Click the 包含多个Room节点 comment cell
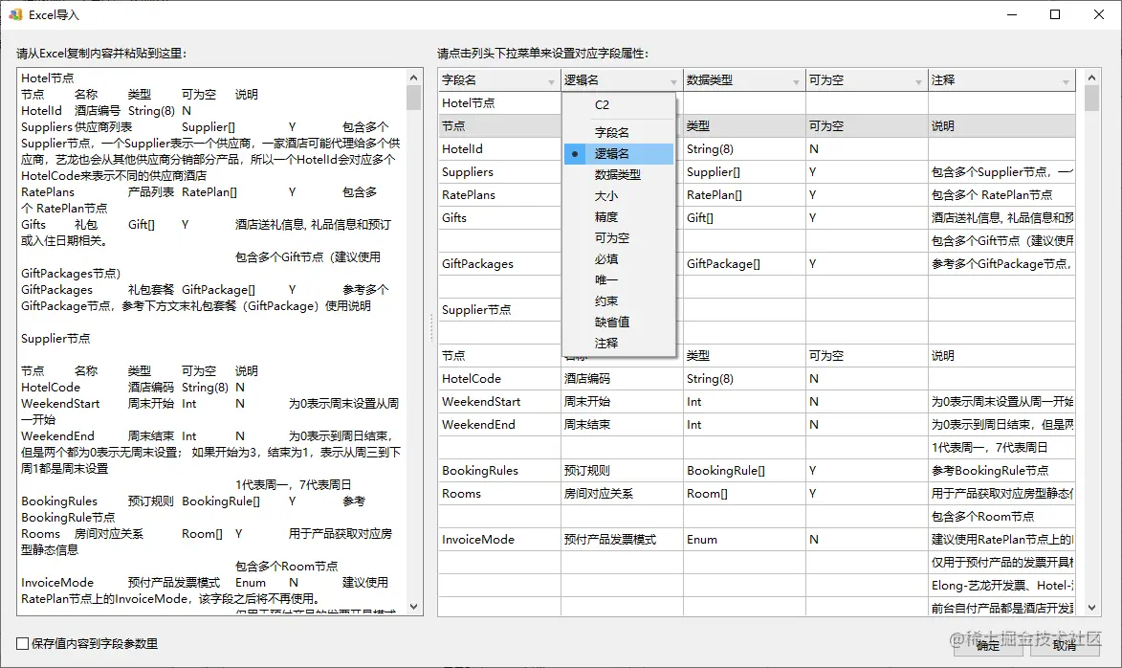 pyautogui.click(x=1001, y=516)
